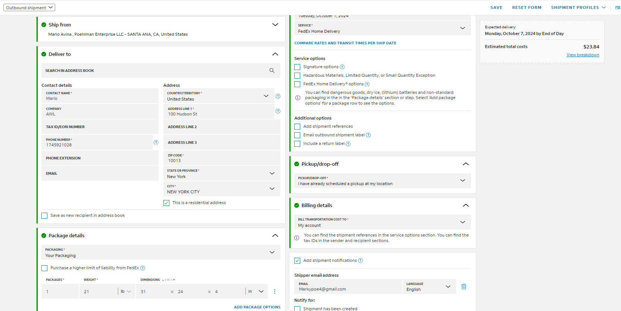The width and height of the screenshot is (621, 311).
Task: Open help icon beside FedEx Home Delivery options
Action: click(x=367, y=84)
